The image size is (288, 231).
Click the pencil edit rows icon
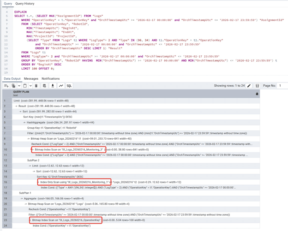pos(249,86)
